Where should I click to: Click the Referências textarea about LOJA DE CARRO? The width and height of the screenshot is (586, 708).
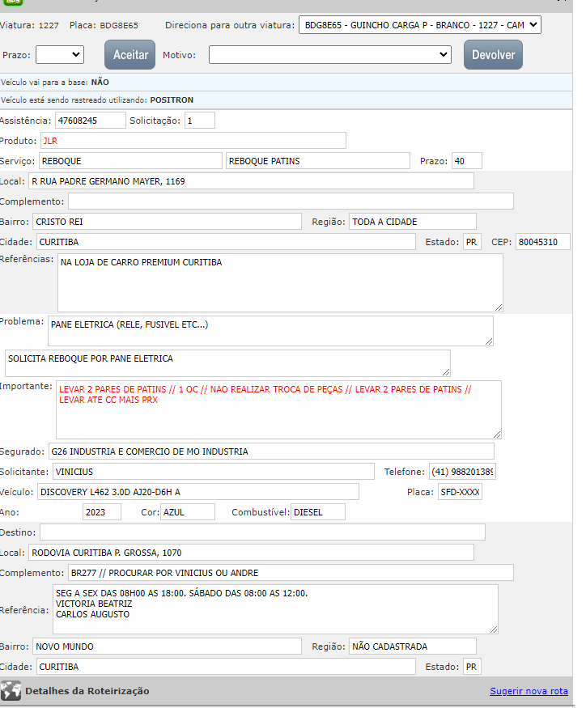(x=280, y=282)
